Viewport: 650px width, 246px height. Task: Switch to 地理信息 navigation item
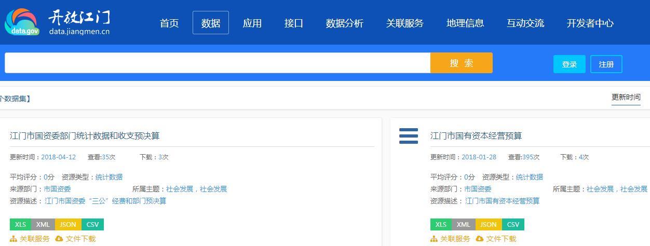pyautogui.click(x=465, y=23)
